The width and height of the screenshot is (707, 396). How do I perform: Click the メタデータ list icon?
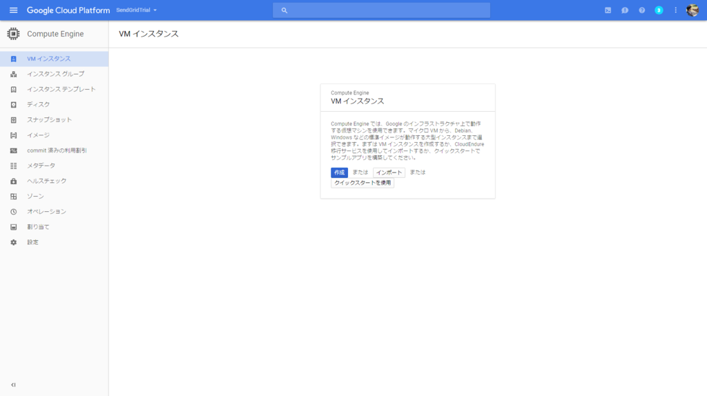(x=14, y=166)
